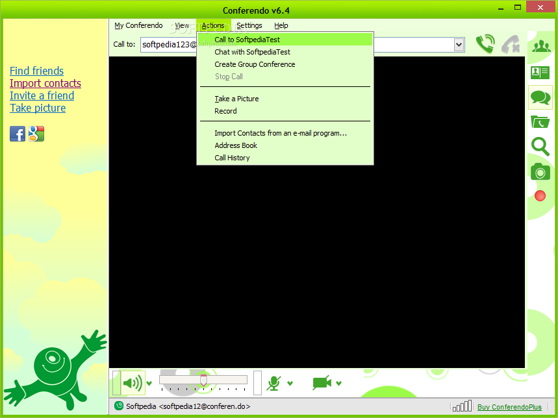This screenshot has width=558, height=418.
Task: Open the Help menu
Action: [281, 25]
